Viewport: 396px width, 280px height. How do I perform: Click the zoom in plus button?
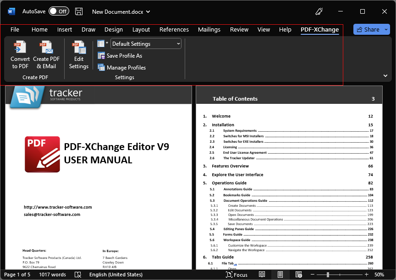coord(367,275)
